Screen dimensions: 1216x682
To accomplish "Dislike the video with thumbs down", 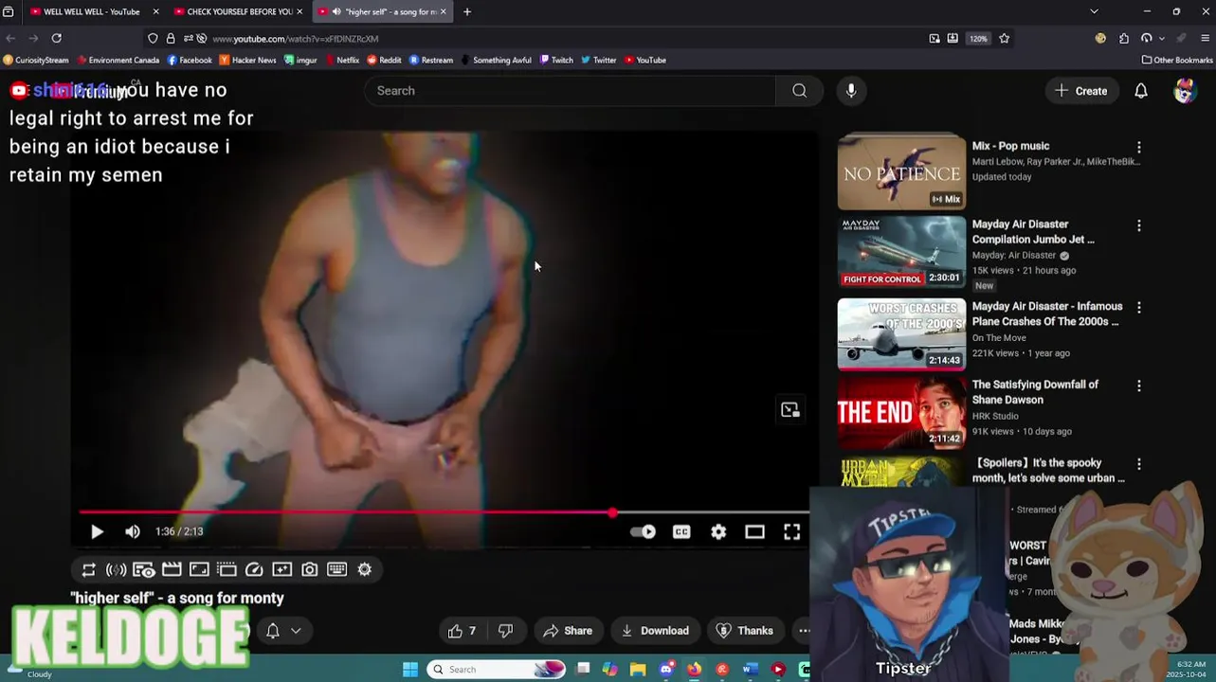I will (505, 631).
